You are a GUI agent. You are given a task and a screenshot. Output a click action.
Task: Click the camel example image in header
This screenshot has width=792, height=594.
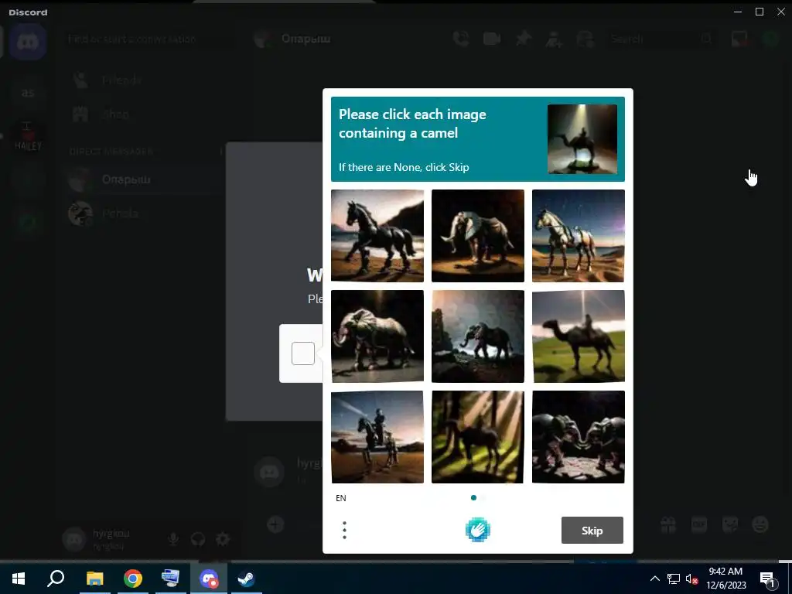(x=582, y=139)
